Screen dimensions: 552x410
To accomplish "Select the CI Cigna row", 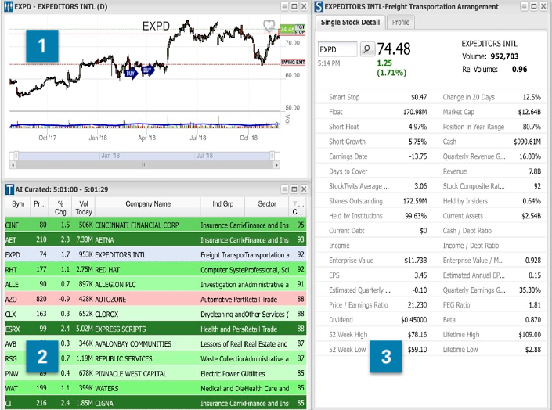I will [x=156, y=403].
